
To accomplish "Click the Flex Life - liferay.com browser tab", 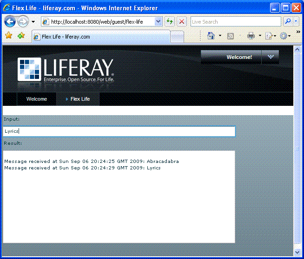I will (100, 37).
